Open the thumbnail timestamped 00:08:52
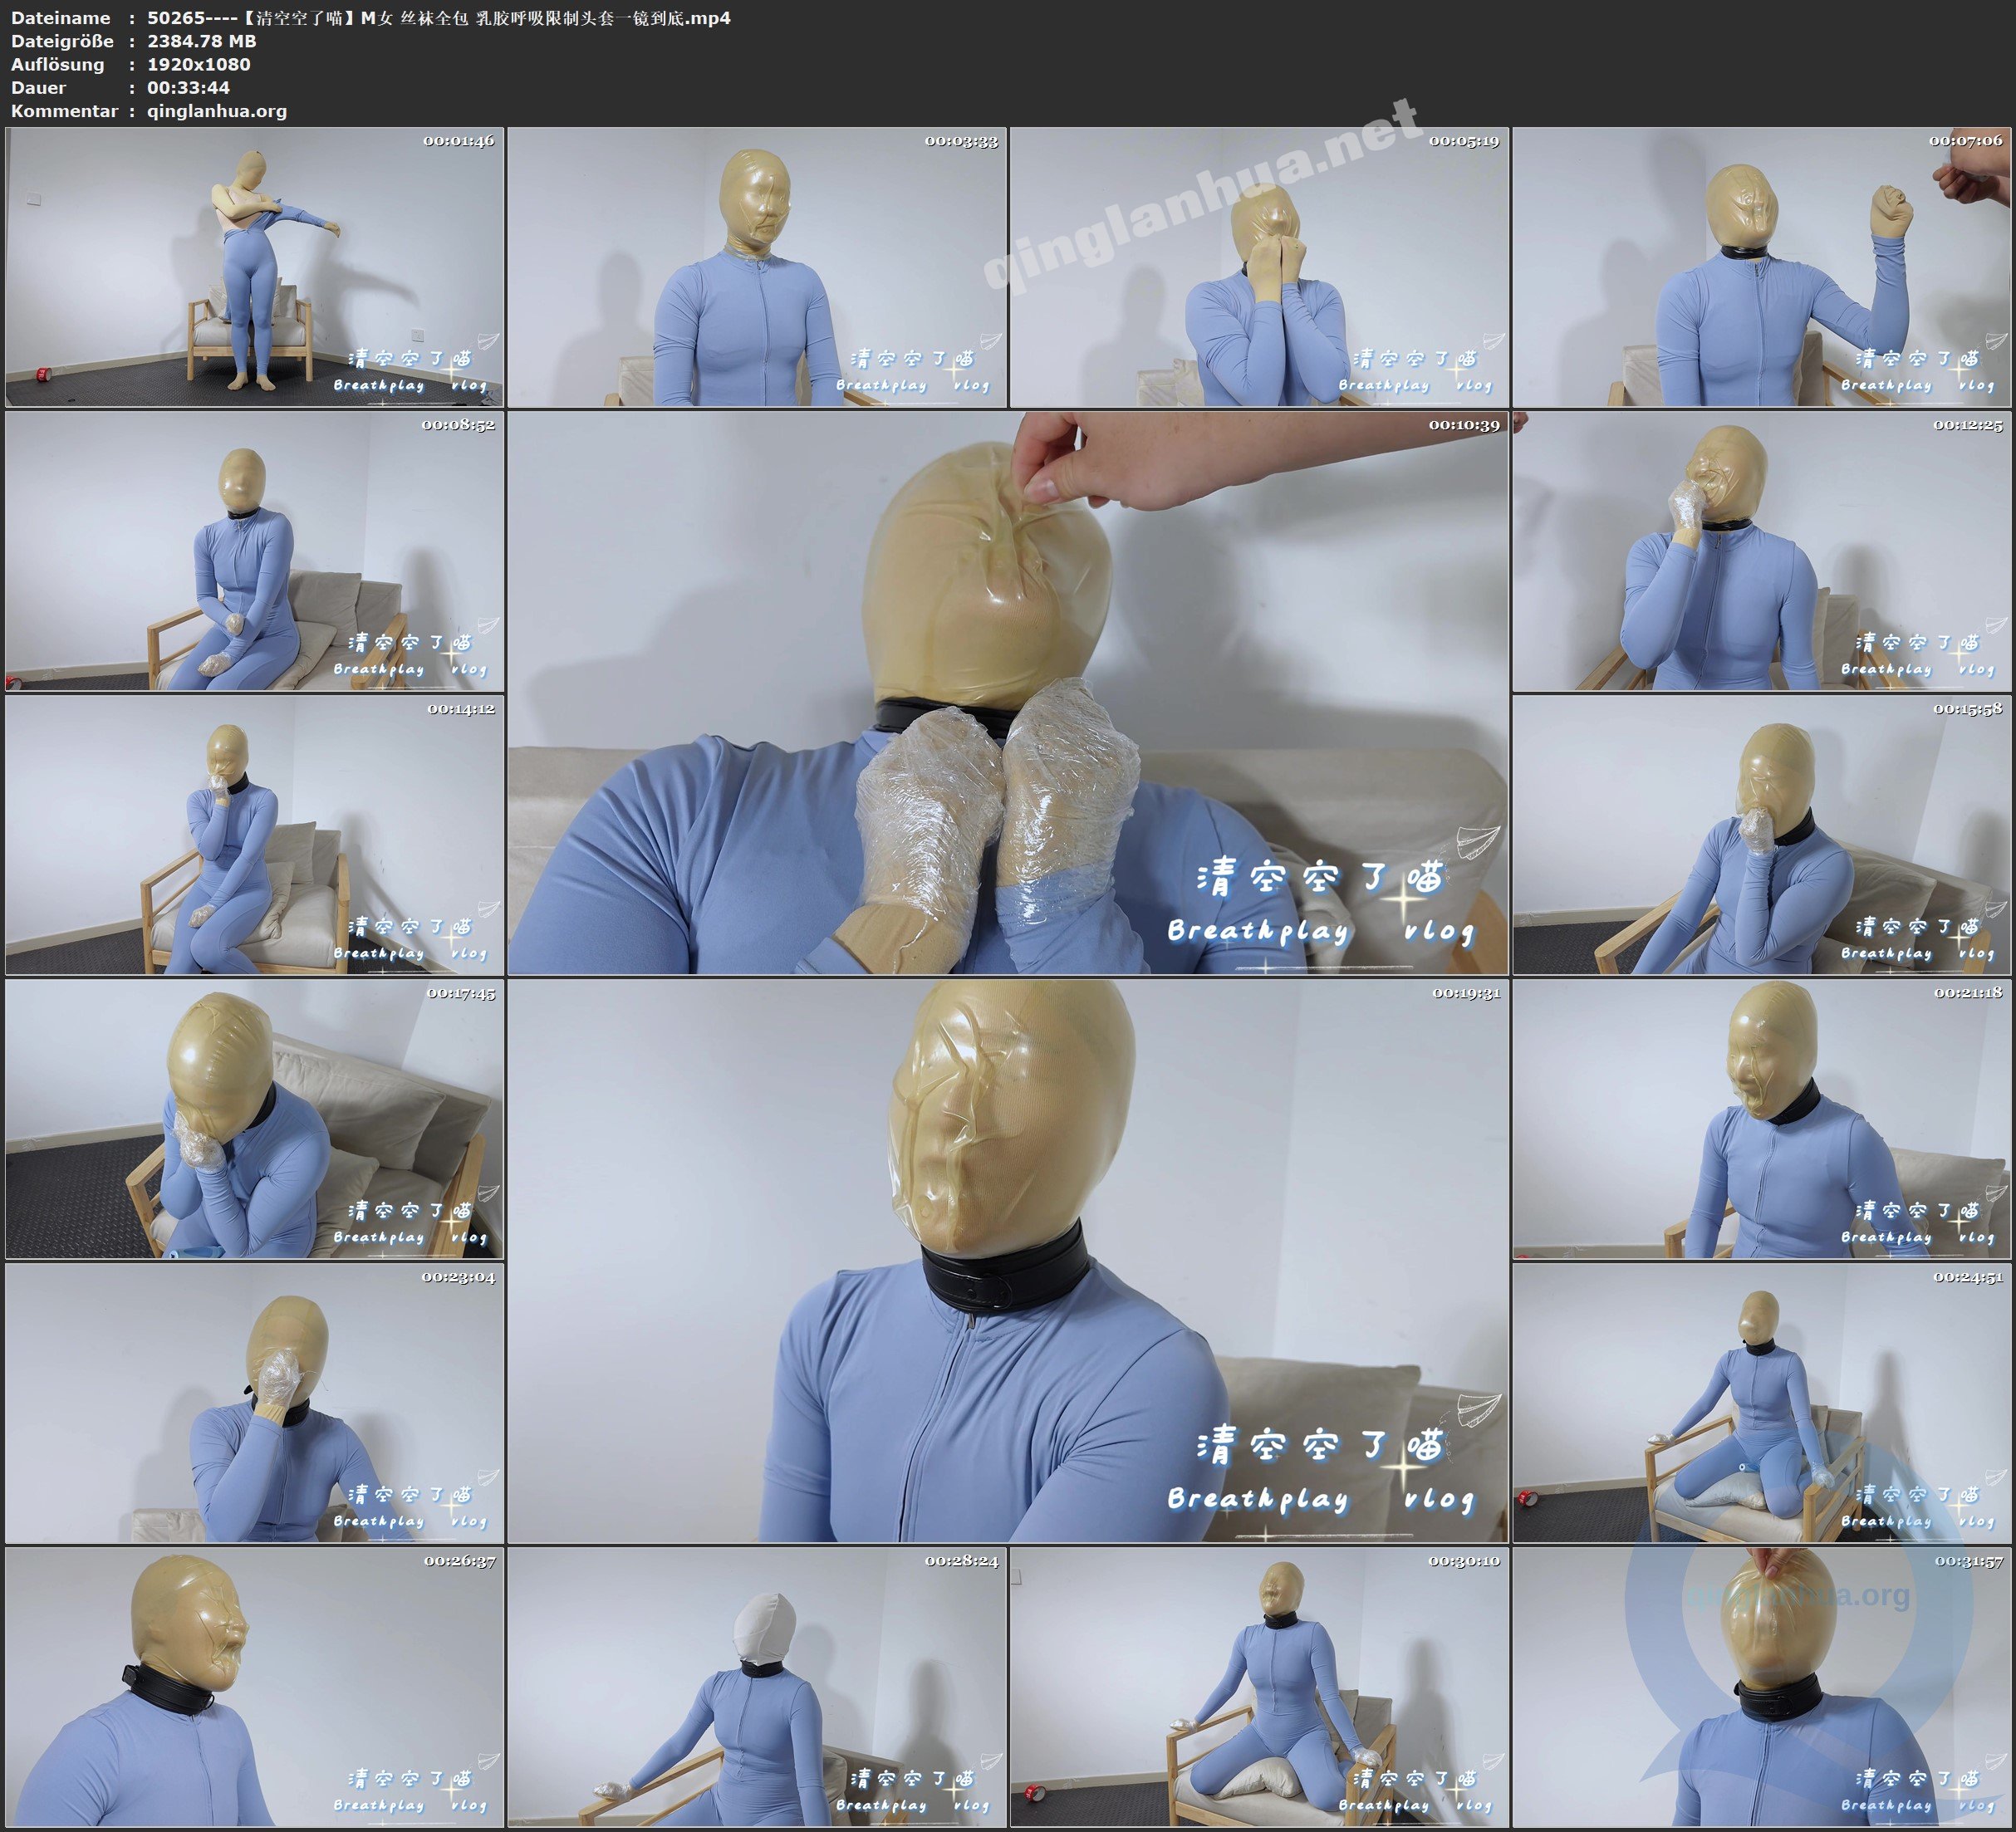This screenshot has height=1832, width=2016. (x=254, y=551)
